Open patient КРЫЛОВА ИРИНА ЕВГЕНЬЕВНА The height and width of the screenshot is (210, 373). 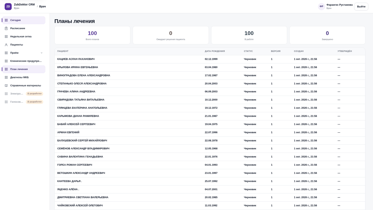pyautogui.click(x=78, y=67)
